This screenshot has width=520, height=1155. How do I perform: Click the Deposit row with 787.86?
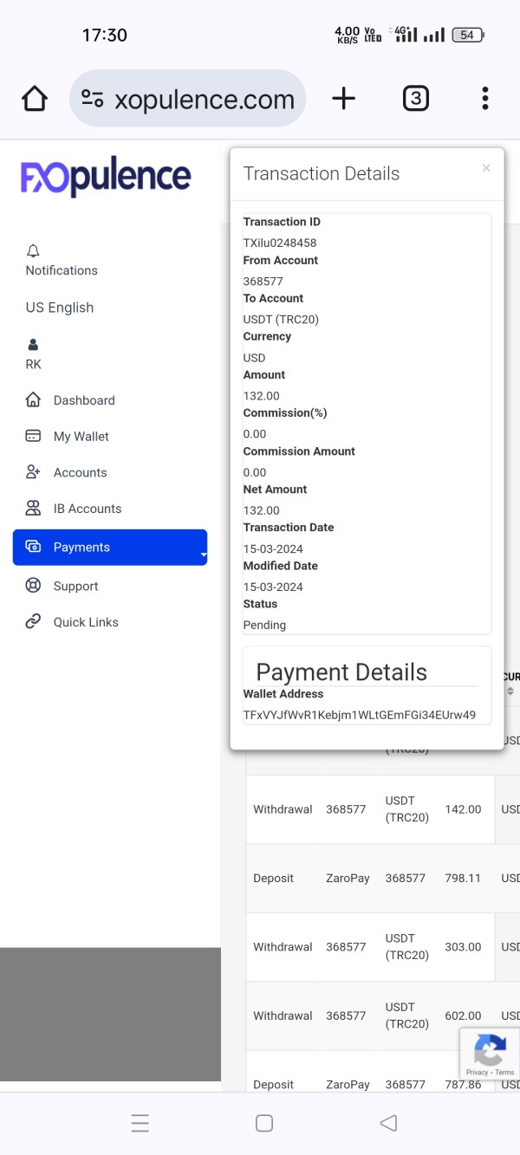tap(383, 1073)
